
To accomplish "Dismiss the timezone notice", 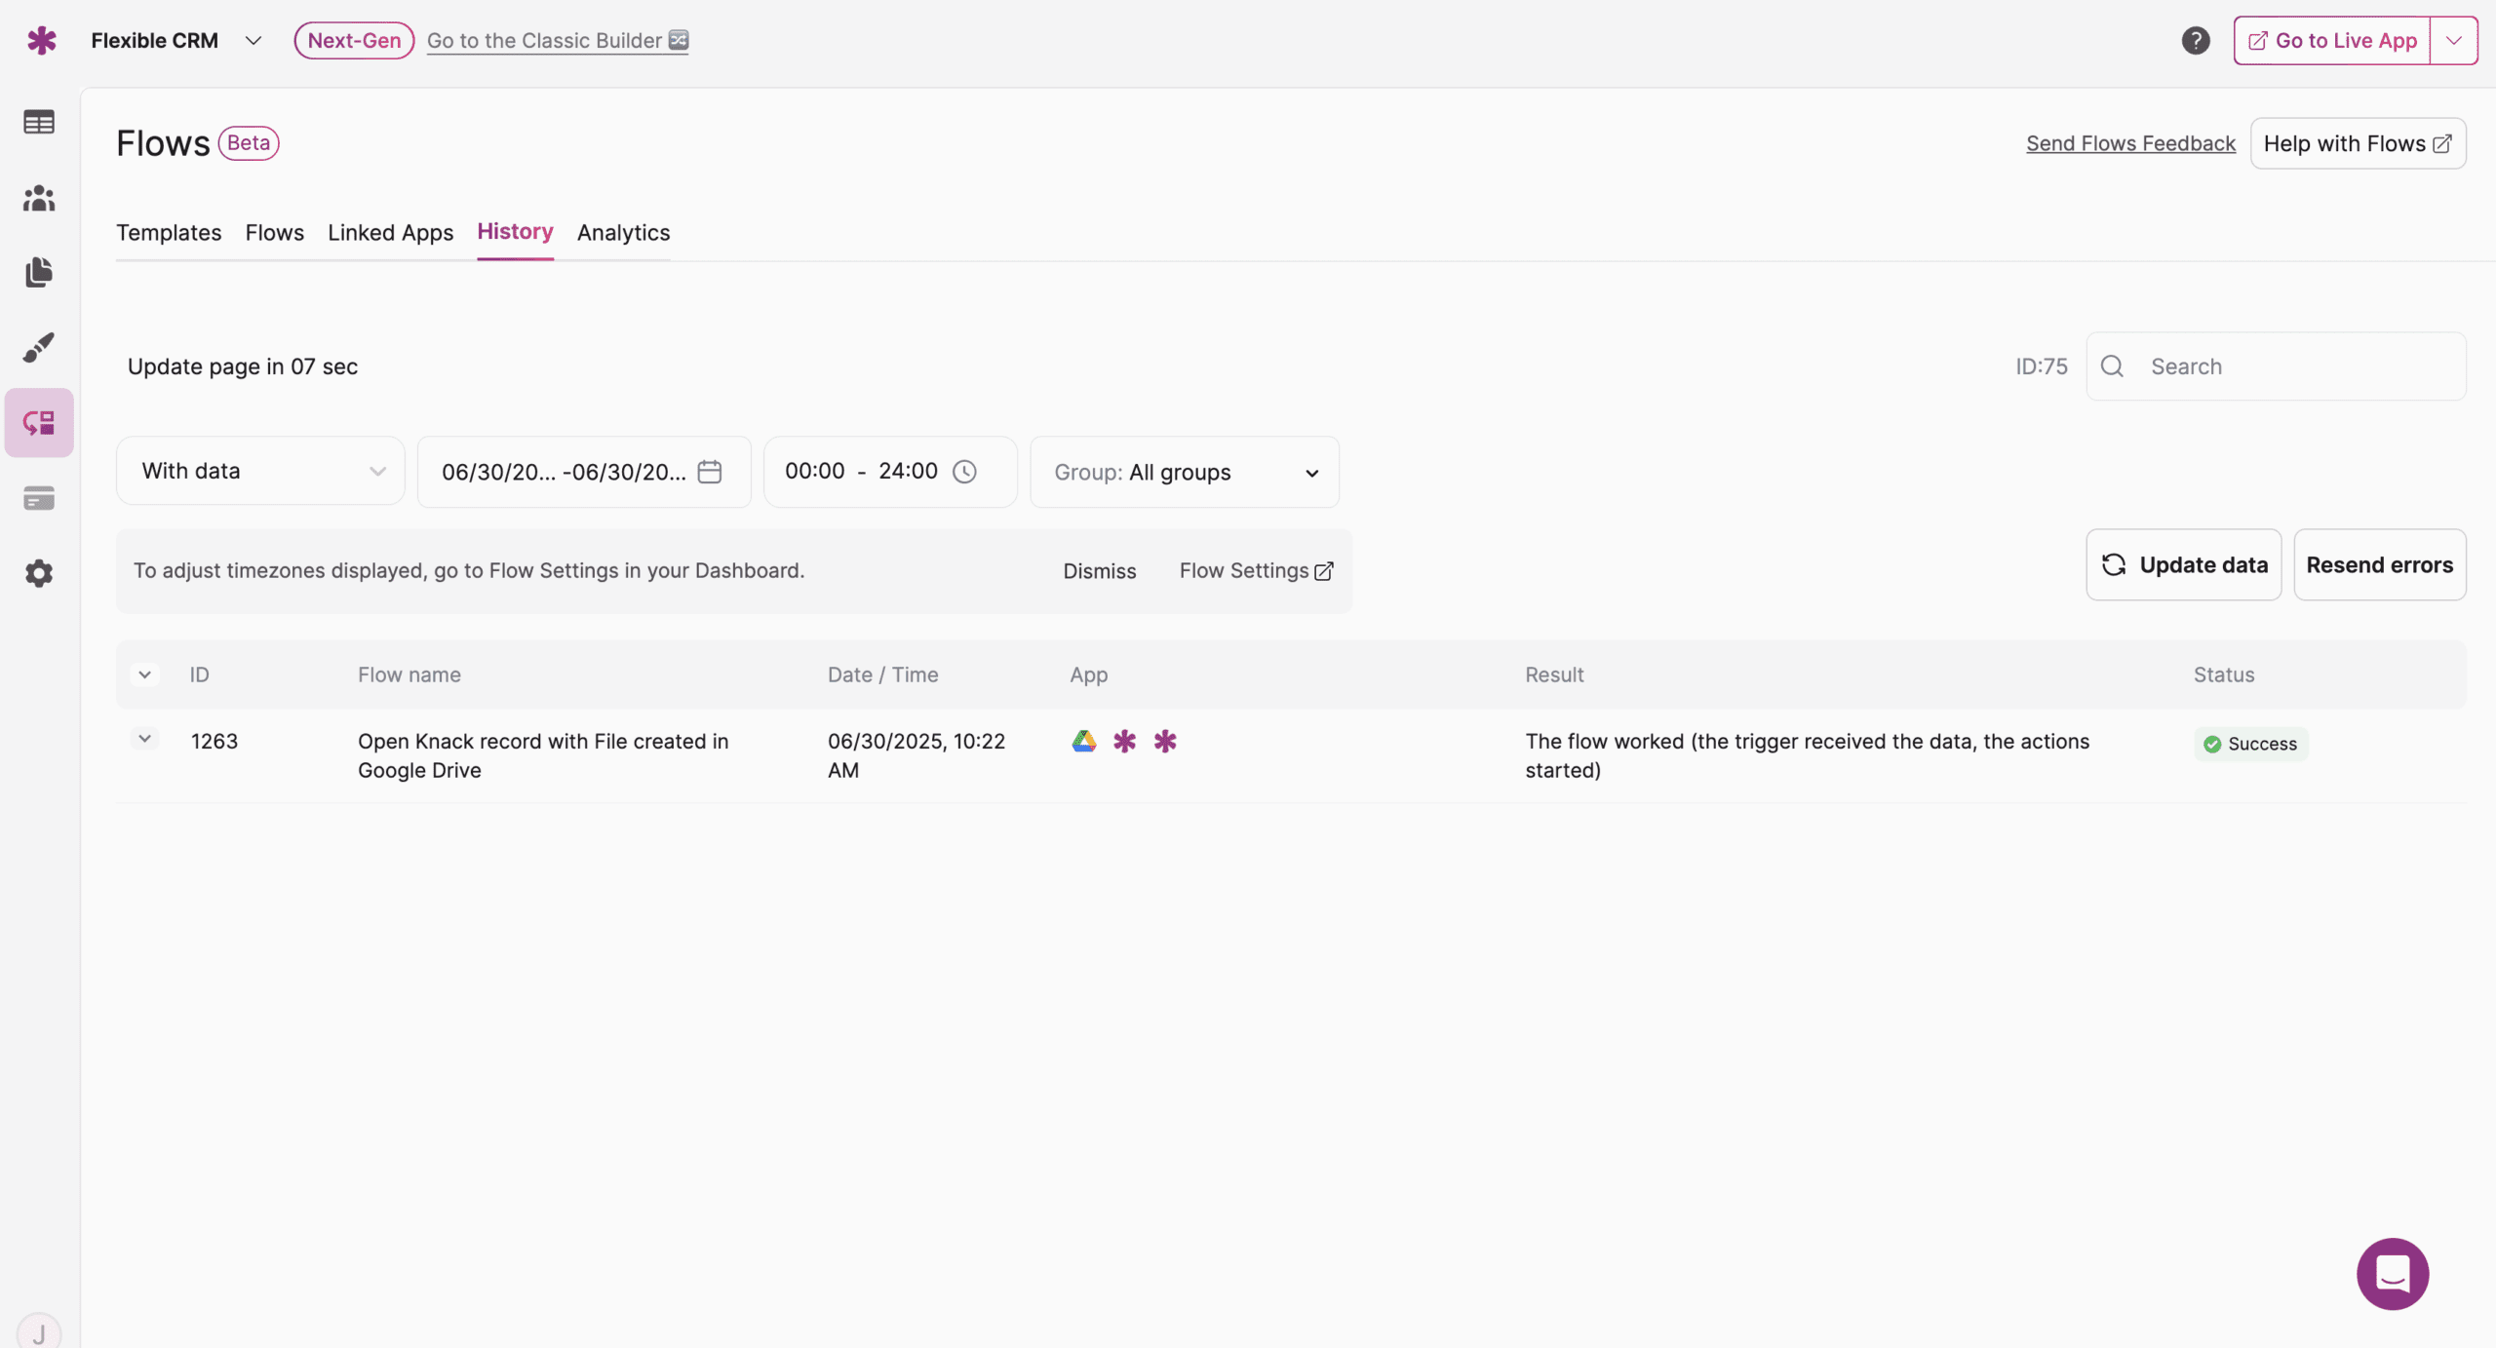I will pyautogui.click(x=1099, y=571).
